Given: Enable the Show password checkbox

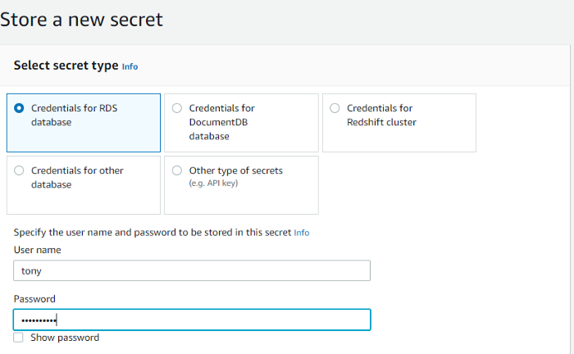Looking at the screenshot, I should coord(19,338).
